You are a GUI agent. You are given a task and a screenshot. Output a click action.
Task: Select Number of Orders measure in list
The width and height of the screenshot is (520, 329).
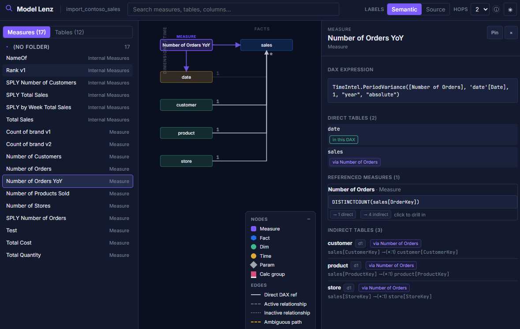tap(67, 168)
